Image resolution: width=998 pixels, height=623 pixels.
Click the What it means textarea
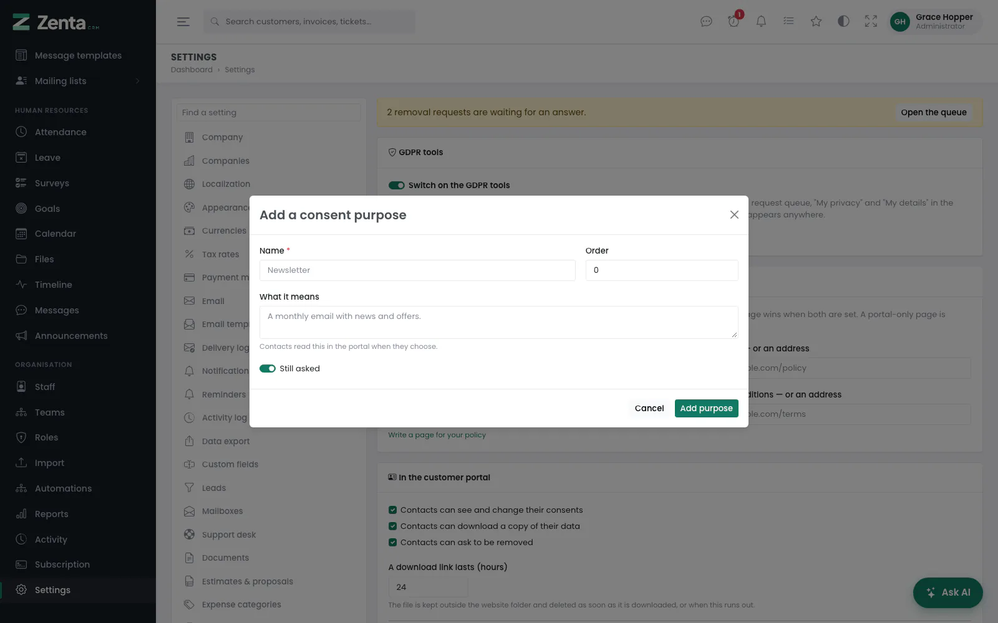click(x=498, y=322)
